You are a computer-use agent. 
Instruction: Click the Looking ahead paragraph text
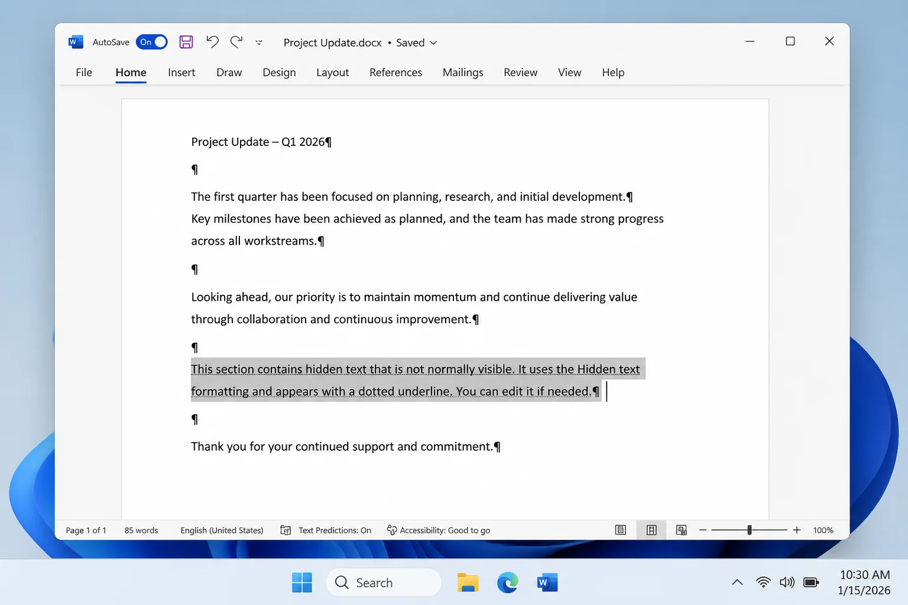(x=414, y=308)
